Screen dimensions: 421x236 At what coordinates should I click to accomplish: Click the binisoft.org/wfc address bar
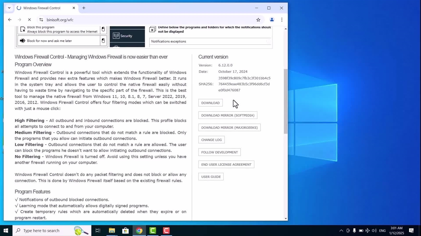(x=132, y=20)
